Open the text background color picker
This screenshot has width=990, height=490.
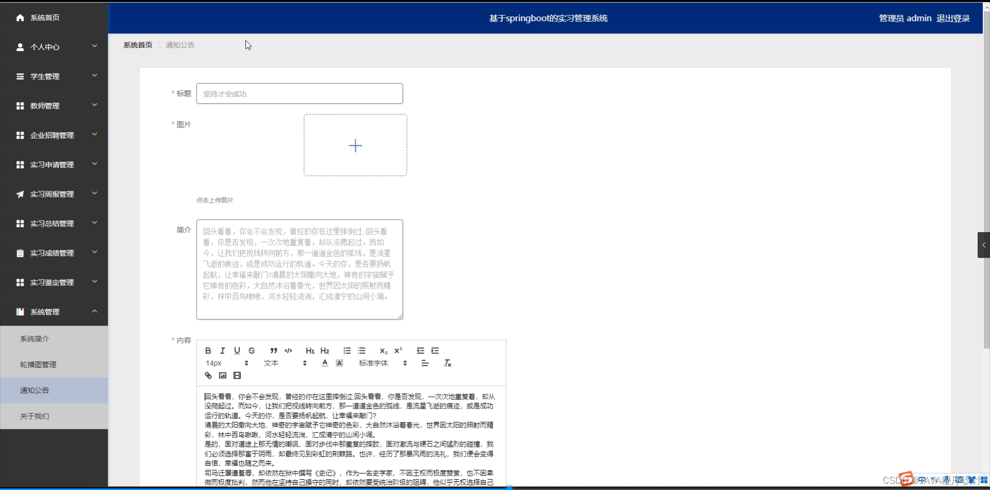[339, 363]
